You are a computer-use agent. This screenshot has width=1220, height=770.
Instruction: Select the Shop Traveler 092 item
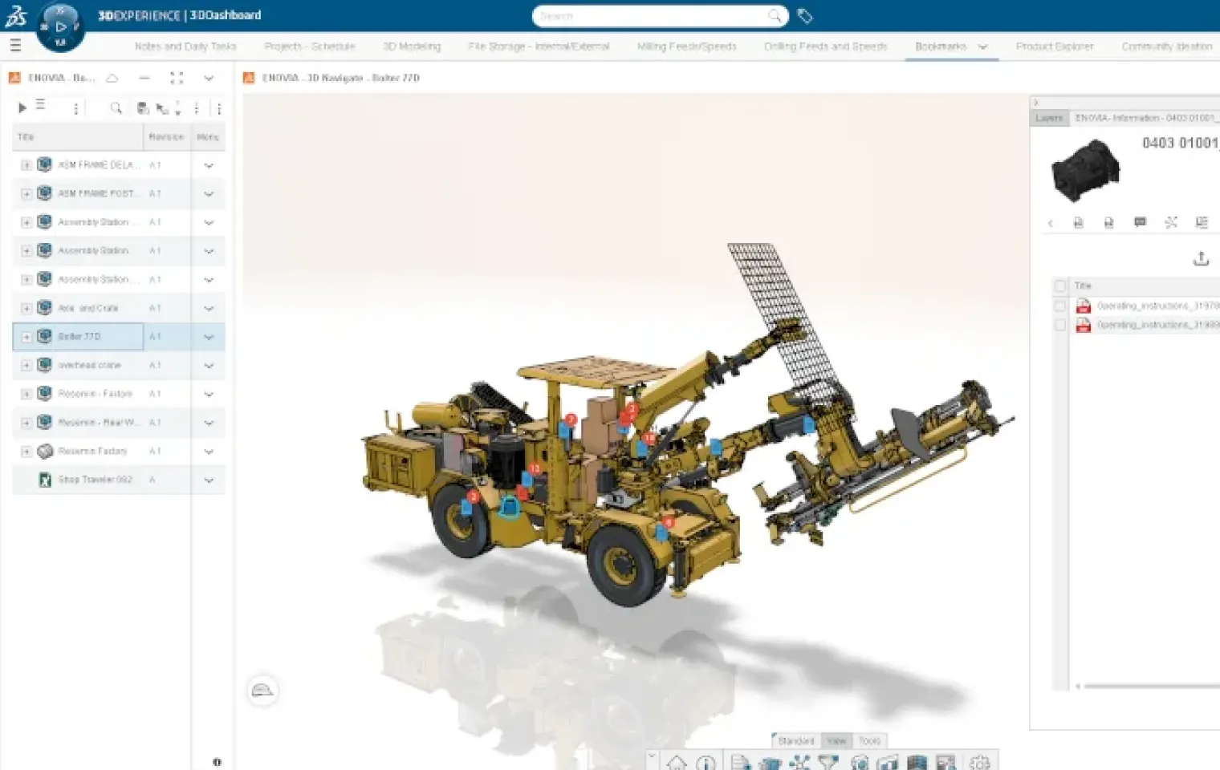[95, 480]
